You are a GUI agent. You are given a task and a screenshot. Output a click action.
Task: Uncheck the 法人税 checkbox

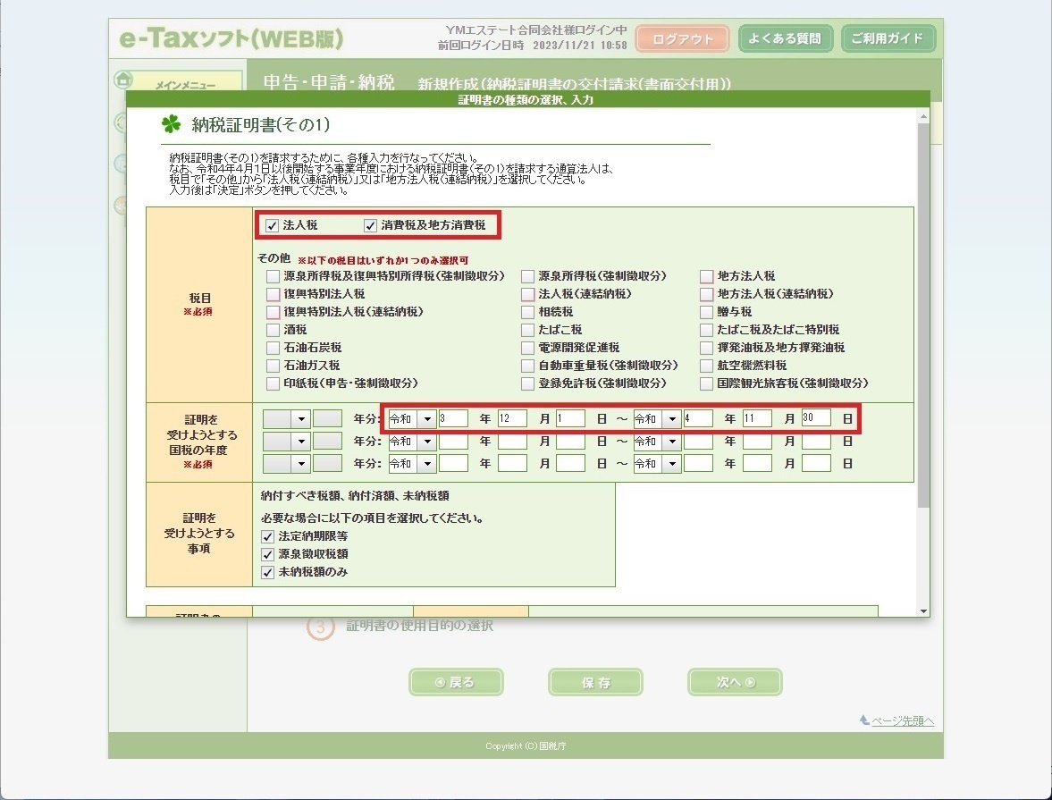coord(272,226)
